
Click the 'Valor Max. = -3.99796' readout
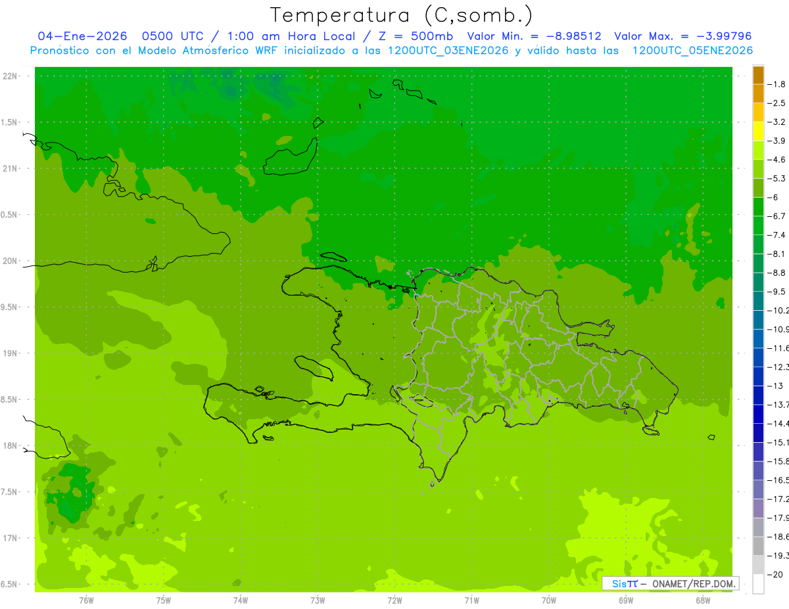point(682,37)
